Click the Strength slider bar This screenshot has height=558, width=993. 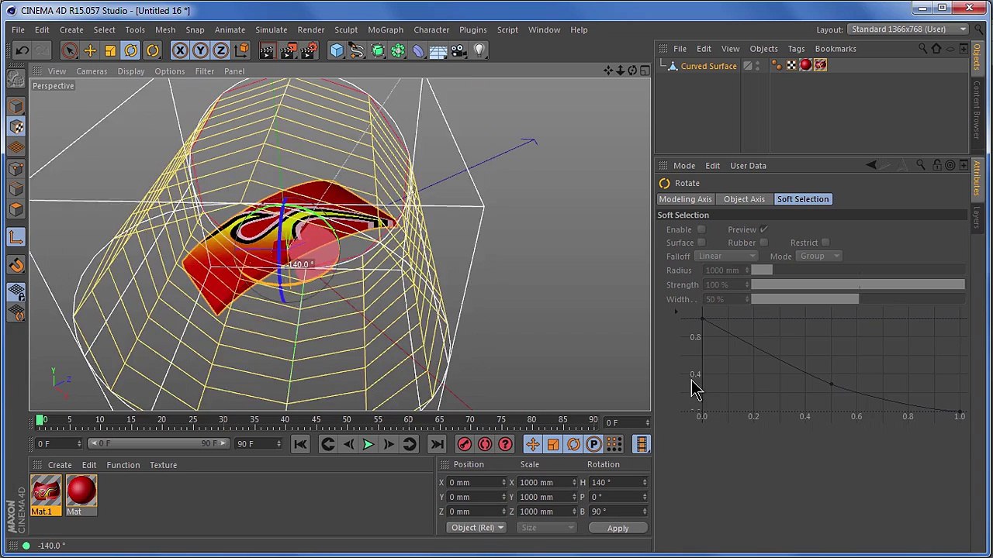pos(858,284)
